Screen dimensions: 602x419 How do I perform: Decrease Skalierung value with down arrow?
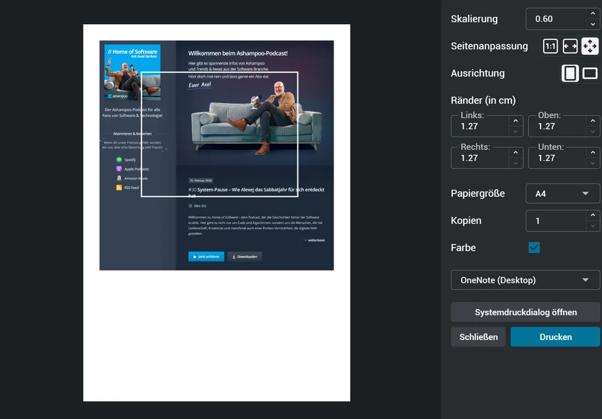(x=593, y=24)
